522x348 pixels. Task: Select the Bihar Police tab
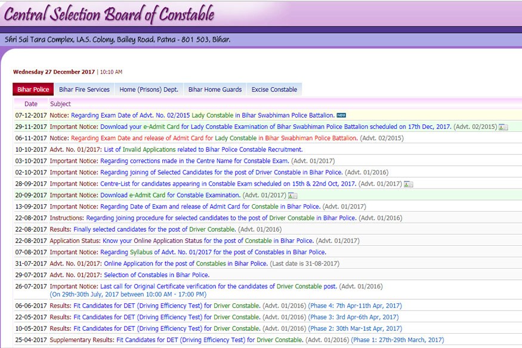pos(33,90)
